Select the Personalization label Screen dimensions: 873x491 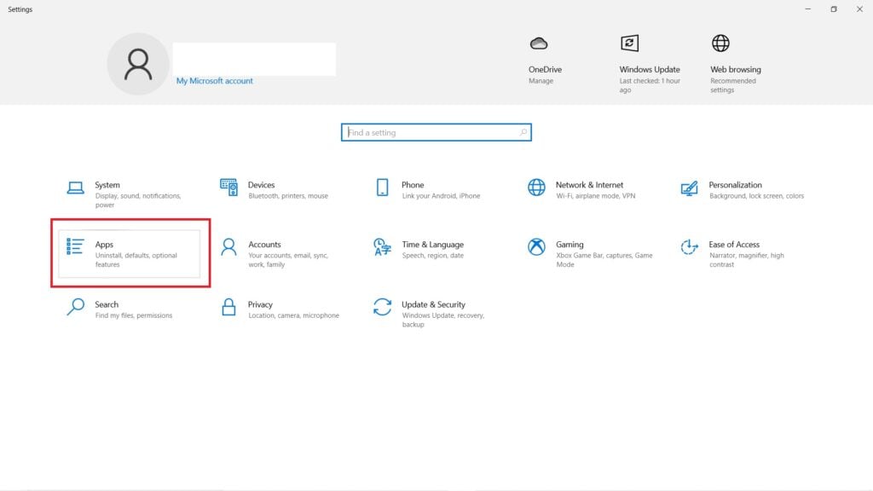click(x=735, y=185)
